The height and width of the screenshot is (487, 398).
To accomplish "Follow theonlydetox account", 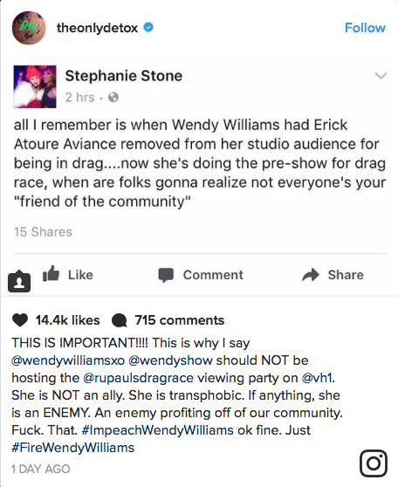I will click(365, 28).
